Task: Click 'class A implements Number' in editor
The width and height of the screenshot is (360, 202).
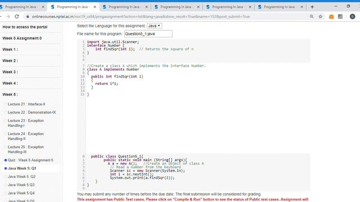Action: pyautogui.click(x=113, y=70)
